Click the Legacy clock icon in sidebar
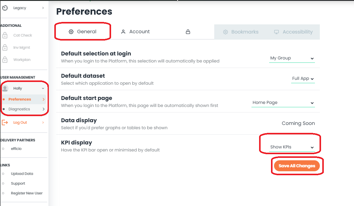This screenshot has width=354, height=206. tap(5, 8)
